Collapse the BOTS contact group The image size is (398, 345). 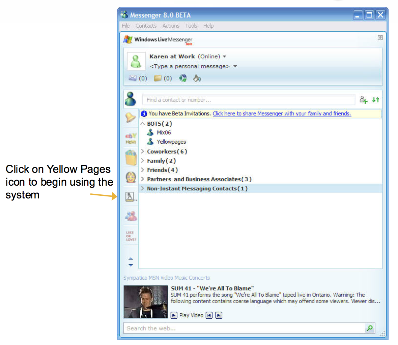pos(143,124)
